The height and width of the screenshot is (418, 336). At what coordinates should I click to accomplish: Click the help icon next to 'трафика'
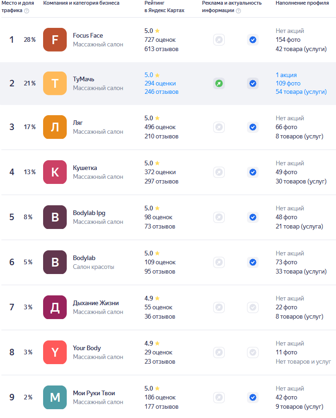click(x=26, y=11)
